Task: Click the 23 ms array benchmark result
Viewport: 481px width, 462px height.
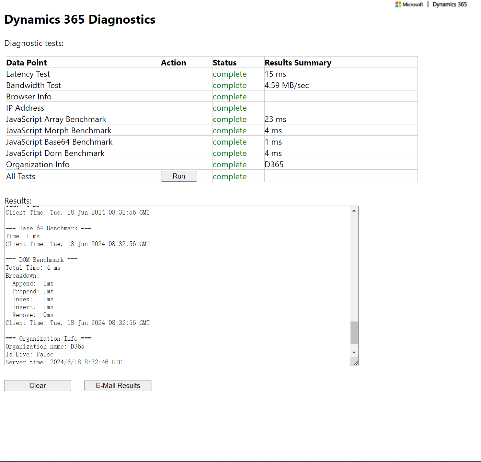Action: (x=275, y=119)
